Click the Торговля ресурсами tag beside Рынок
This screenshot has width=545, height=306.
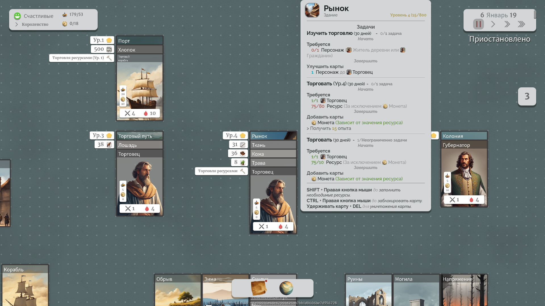221,171
